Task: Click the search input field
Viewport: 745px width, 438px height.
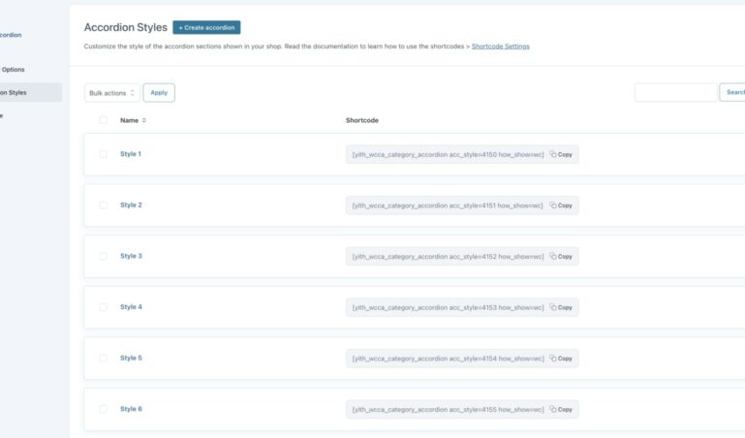Action: pyautogui.click(x=675, y=93)
